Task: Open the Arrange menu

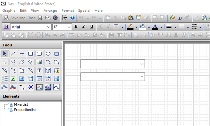Action: [50, 10]
